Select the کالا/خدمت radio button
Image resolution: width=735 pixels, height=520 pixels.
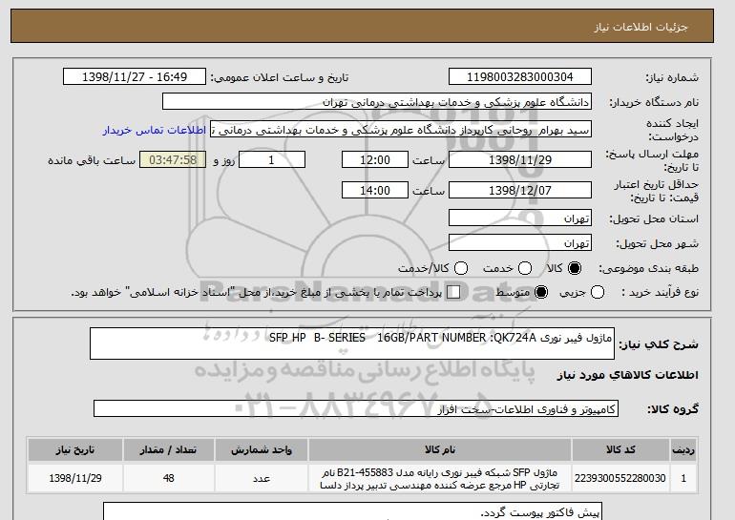pos(461,268)
